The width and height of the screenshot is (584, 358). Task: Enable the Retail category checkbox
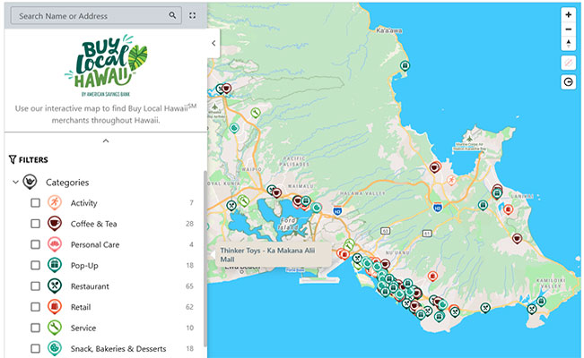point(35,307)
